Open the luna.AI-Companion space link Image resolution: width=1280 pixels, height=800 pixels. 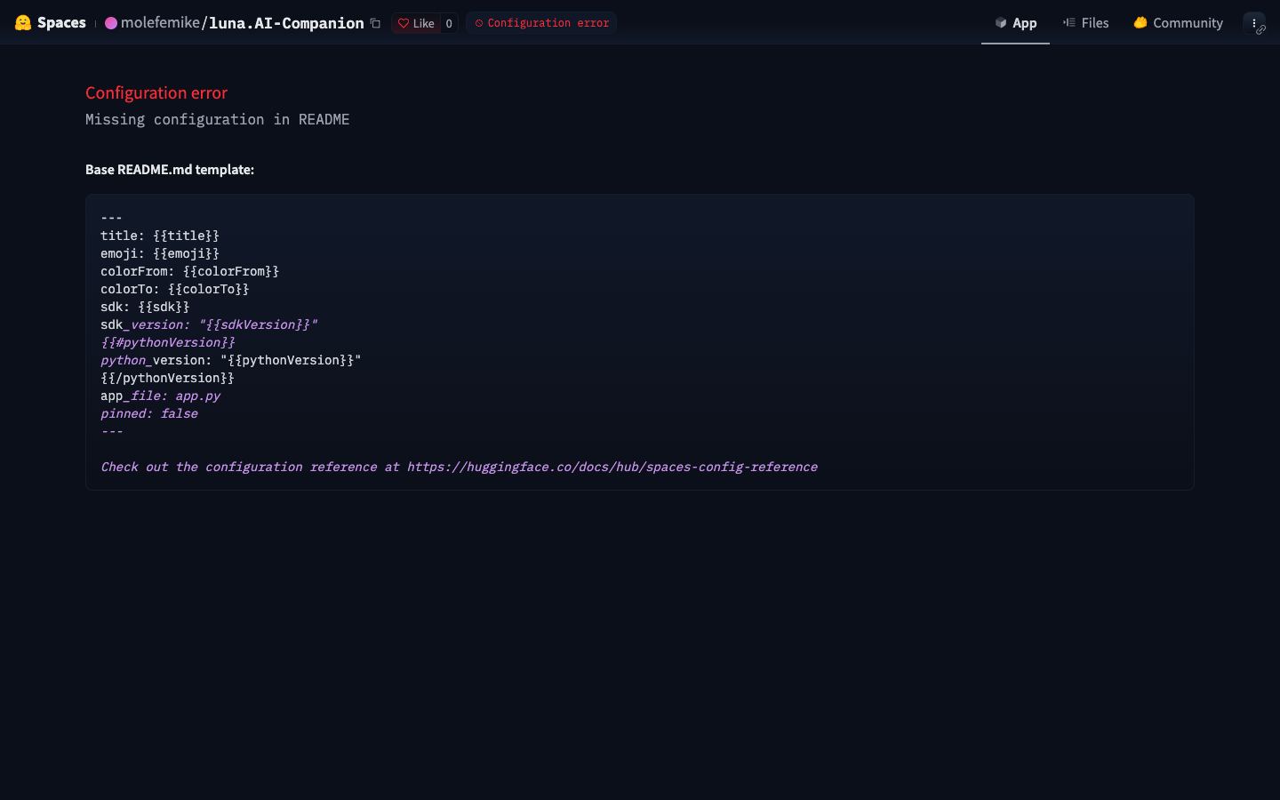(286, 23)
